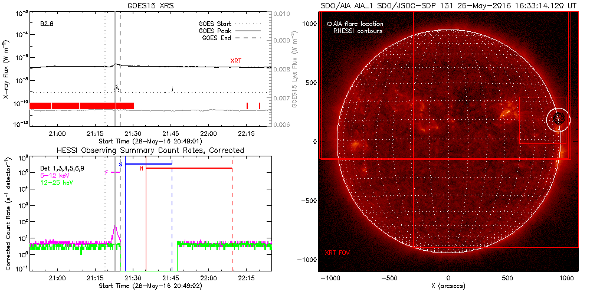Viewport: 590px width, 295px height.
Task: Select the GOES End legend entry
Action: tap(214, 37)
